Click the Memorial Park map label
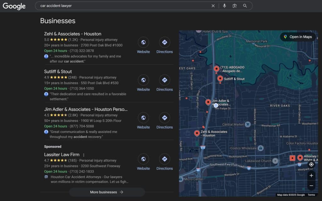 pos(257,41)
